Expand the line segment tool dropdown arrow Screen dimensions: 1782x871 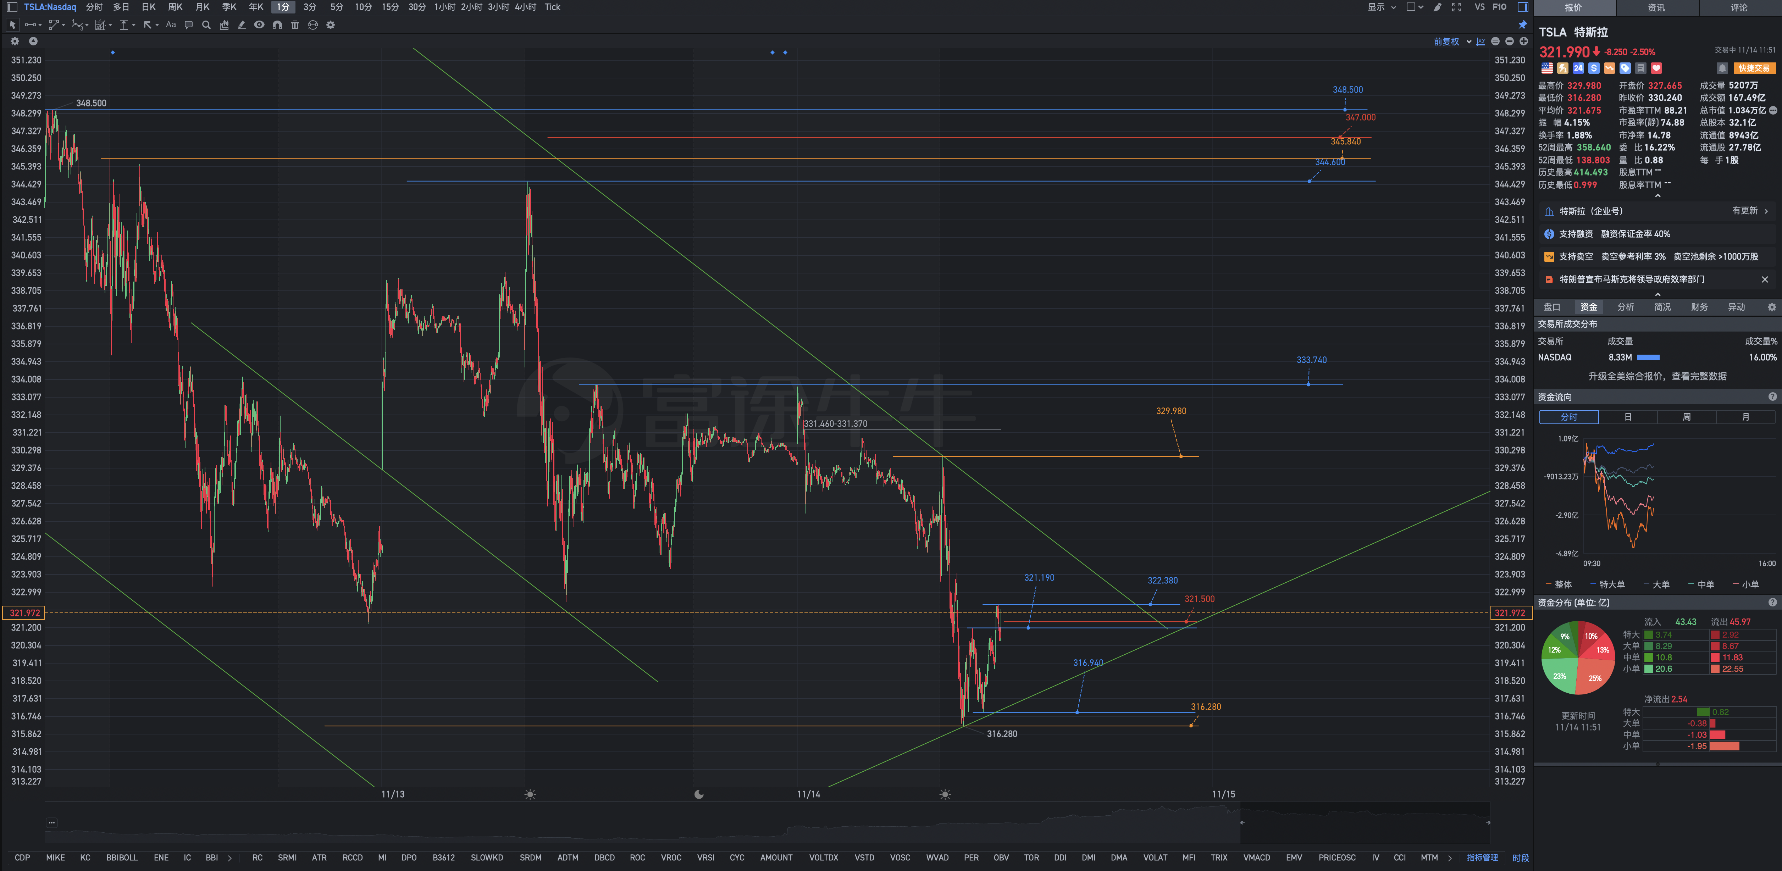pyautogui.click(x=40, y=26)
